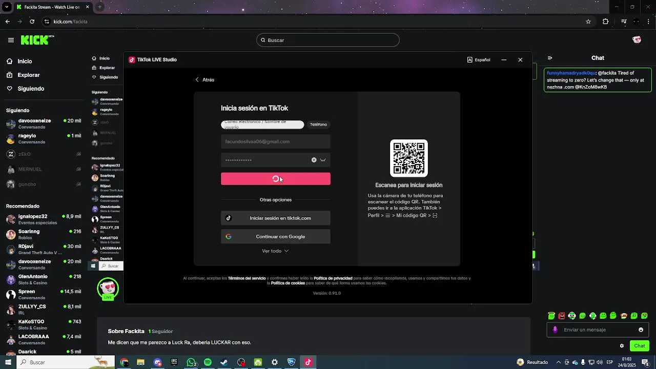The height and width of the screenshot is (369, 656).
Task: Click the email input field
Action: (x=276, y=141)
